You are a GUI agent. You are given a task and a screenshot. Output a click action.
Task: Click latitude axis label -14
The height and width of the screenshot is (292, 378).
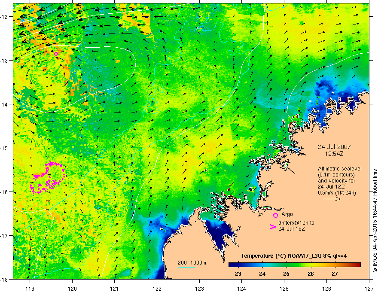(5, 104)
